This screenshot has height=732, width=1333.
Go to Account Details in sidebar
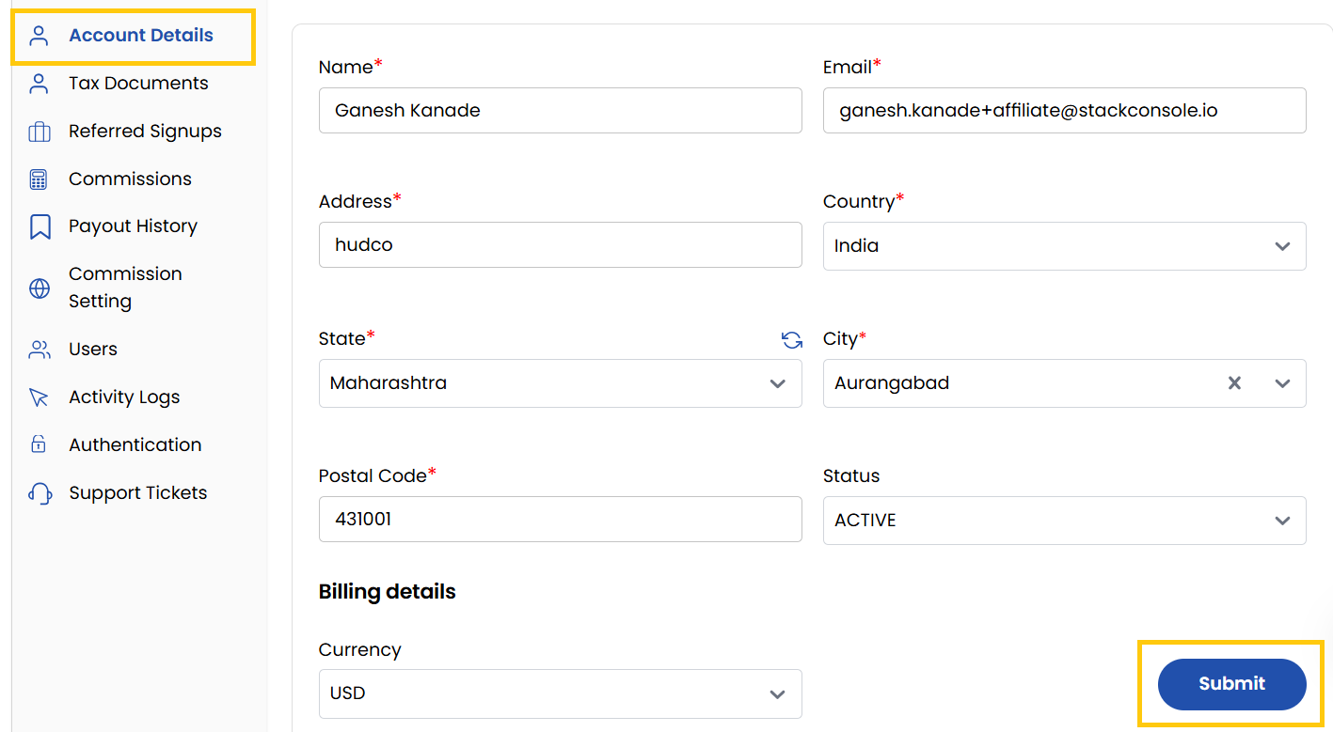140,36
